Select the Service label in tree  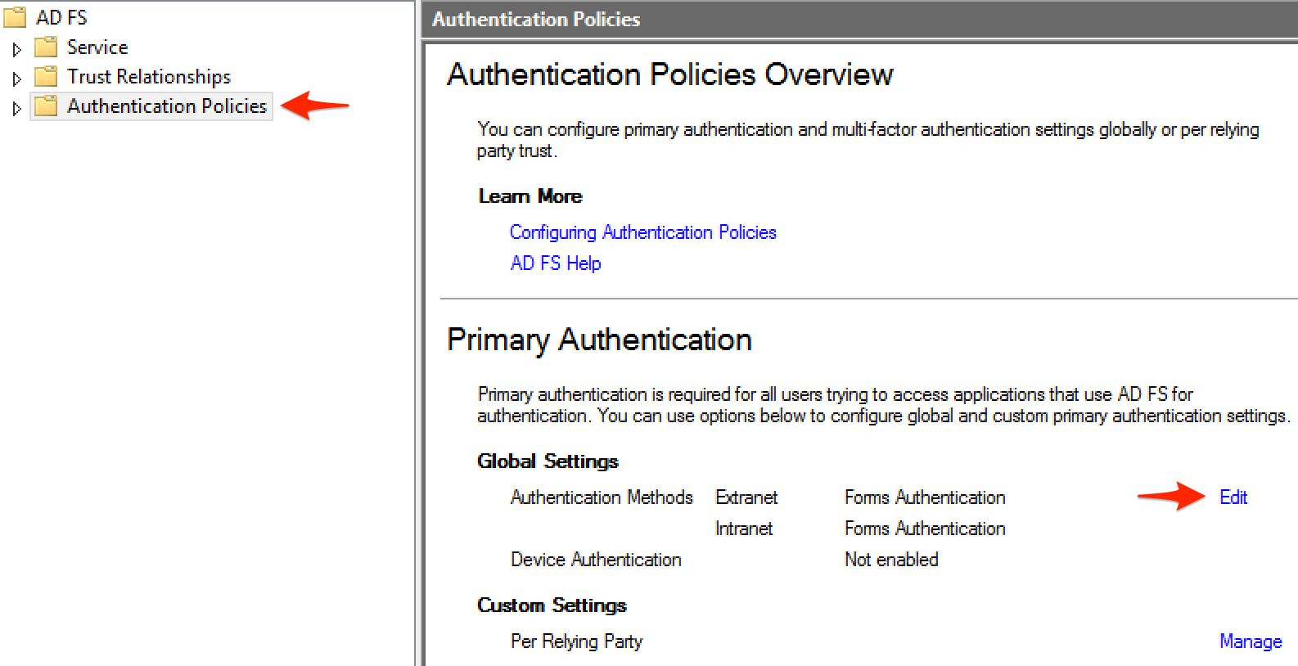coord(97,47)
